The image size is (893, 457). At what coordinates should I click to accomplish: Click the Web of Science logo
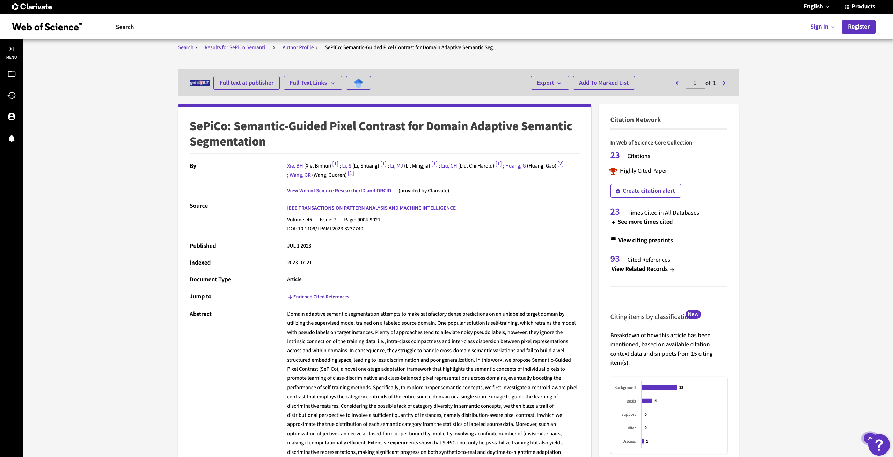47,27
